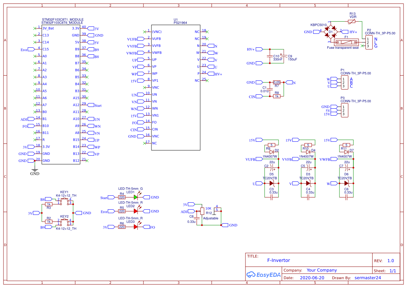Click the green LED1 symbol
The width and height of the screenshot is (407, 288).
(x=135, y=197)
